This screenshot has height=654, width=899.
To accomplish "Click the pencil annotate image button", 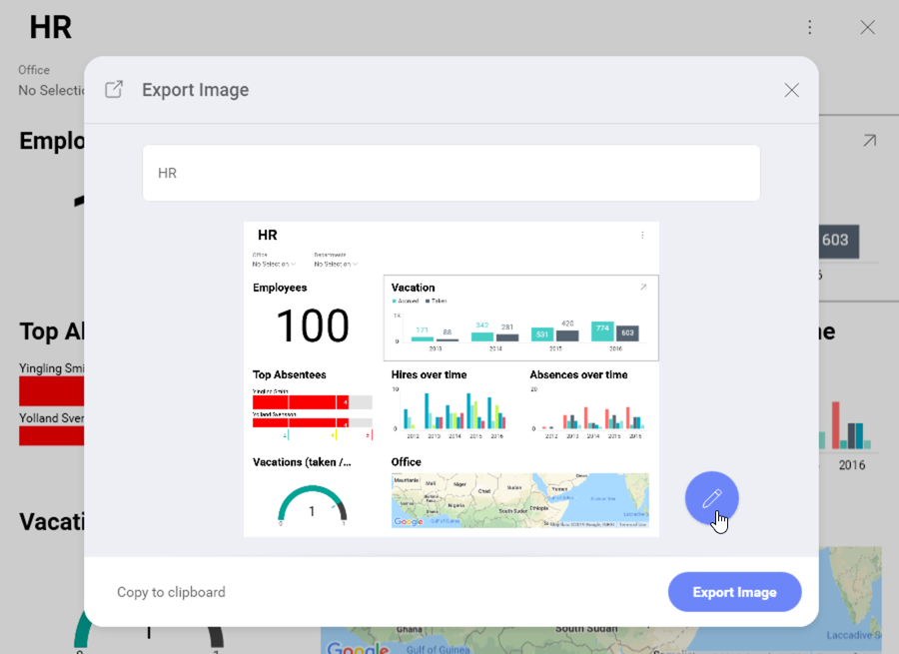I will [x=711, y=497].
